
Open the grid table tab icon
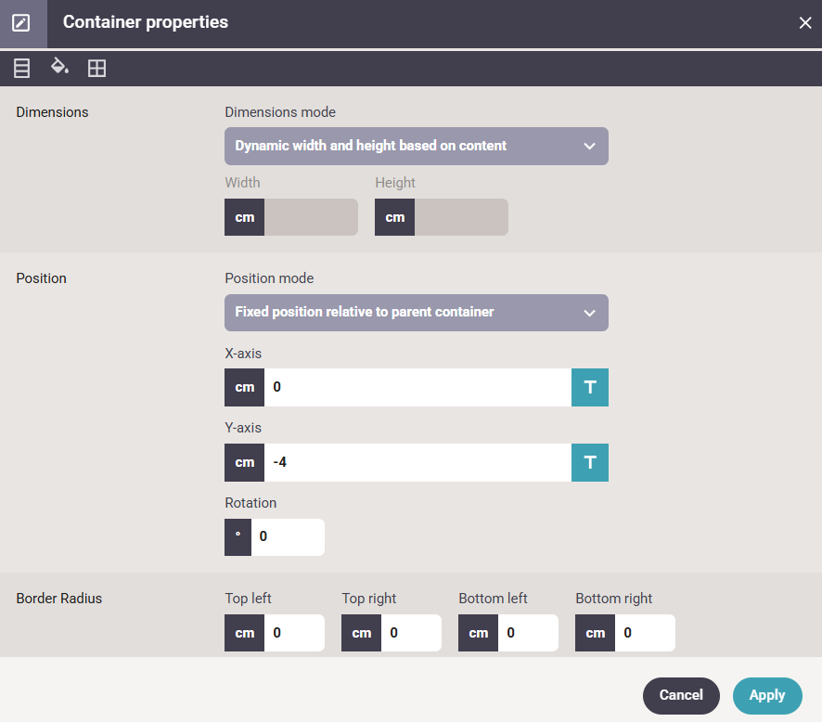click(97, 68)
